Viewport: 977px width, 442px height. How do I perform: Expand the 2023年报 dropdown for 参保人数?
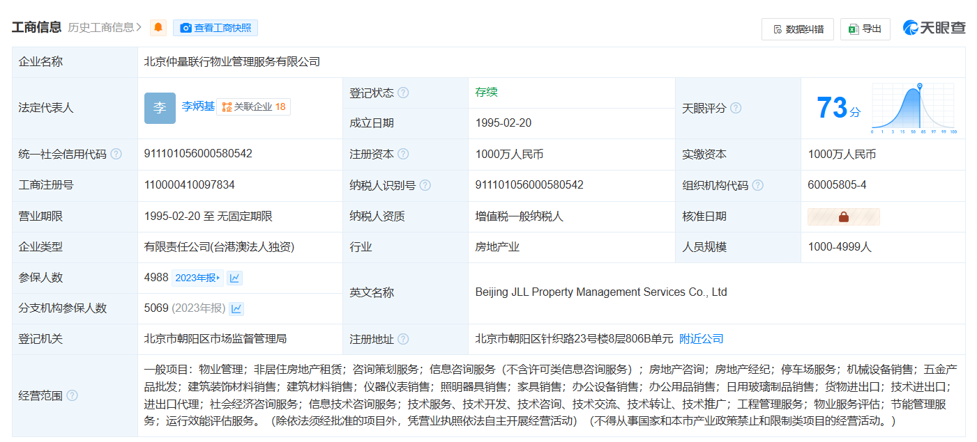(x=197, y=278)
